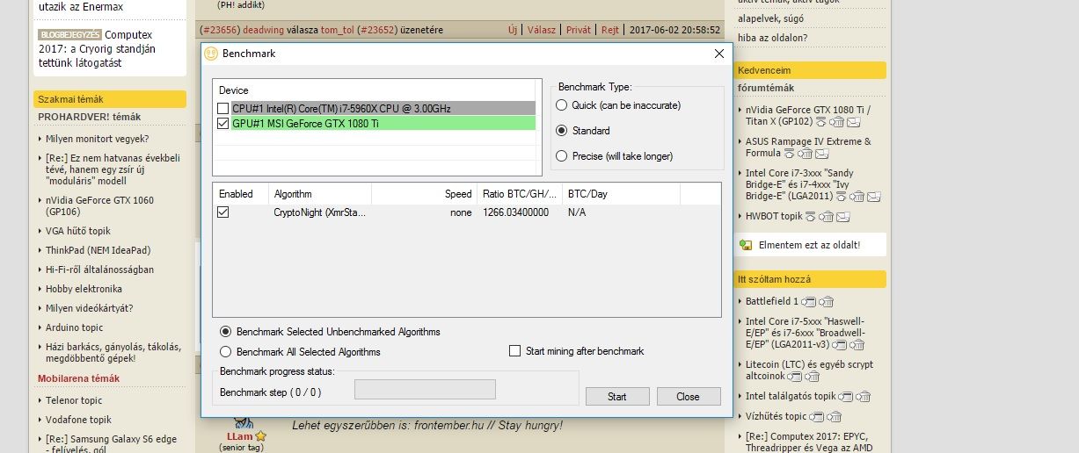Sort by the Speed column header
Screen dimensions: 1079x453
pos(424,194)
